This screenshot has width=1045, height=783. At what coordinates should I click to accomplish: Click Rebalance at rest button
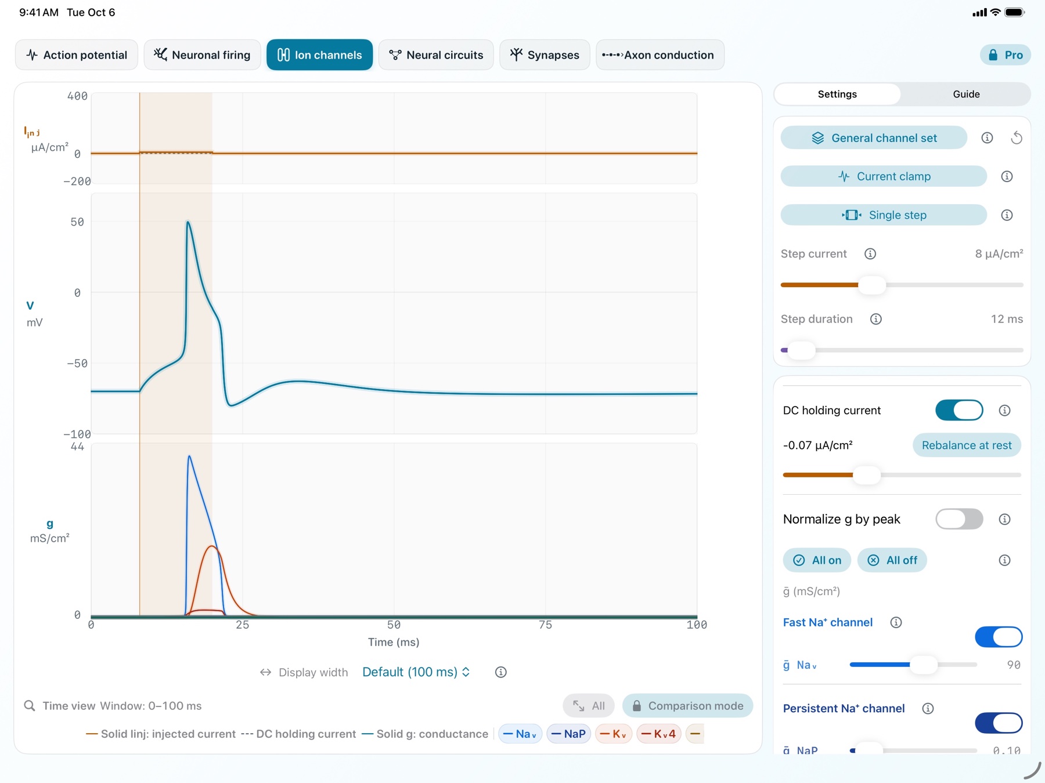point(967,445)
